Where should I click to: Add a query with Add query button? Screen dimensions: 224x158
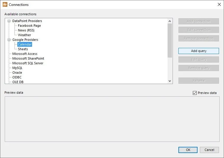[x=198, y=51]
